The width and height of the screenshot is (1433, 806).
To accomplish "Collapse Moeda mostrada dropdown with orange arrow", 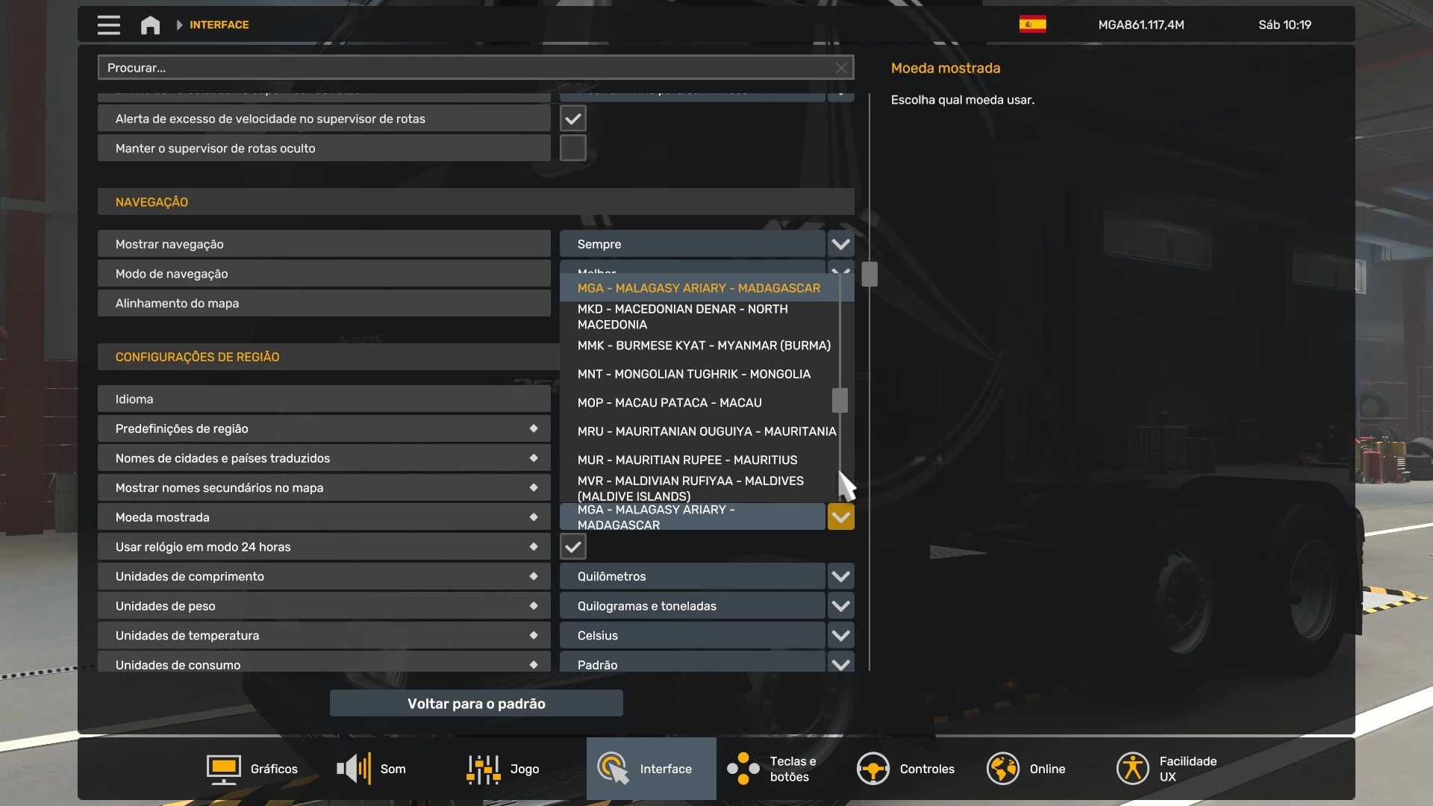I will 840,517.
